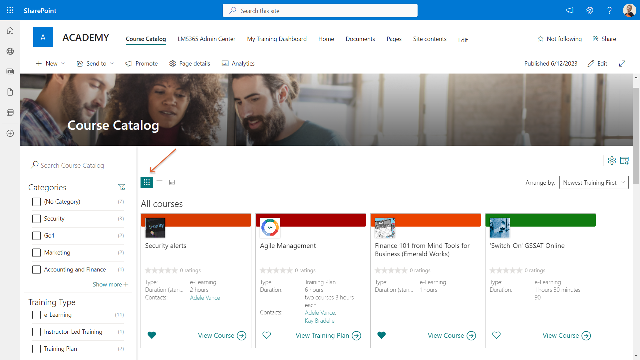The width and height of the screenshot is (640, 360).
Task: Click the Search Course Catalog field
Action: click(x=72, y=165)
